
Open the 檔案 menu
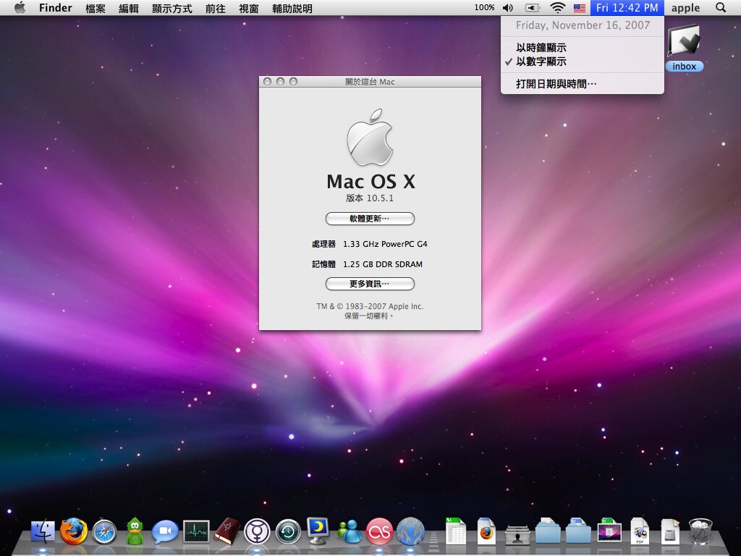pyautogui.click(x=95, y=8)
